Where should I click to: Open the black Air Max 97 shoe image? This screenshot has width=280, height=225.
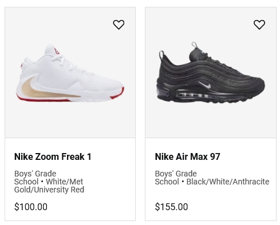click(211, 73)
